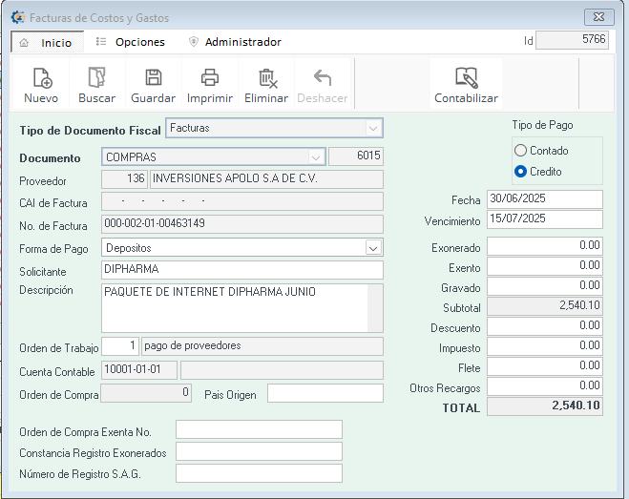Choose the Credito radio button
This screenshot has height=499, width=629.
tap(520, 172)
